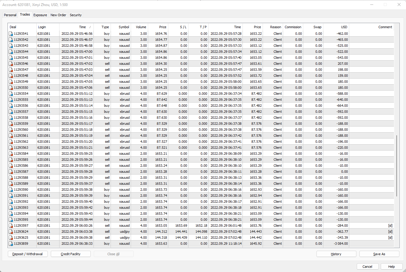Image resolution: width=406 pixels, height=272 pixels.
Task: Click the sell deal icon for 11293546
Action: point(11,64)
